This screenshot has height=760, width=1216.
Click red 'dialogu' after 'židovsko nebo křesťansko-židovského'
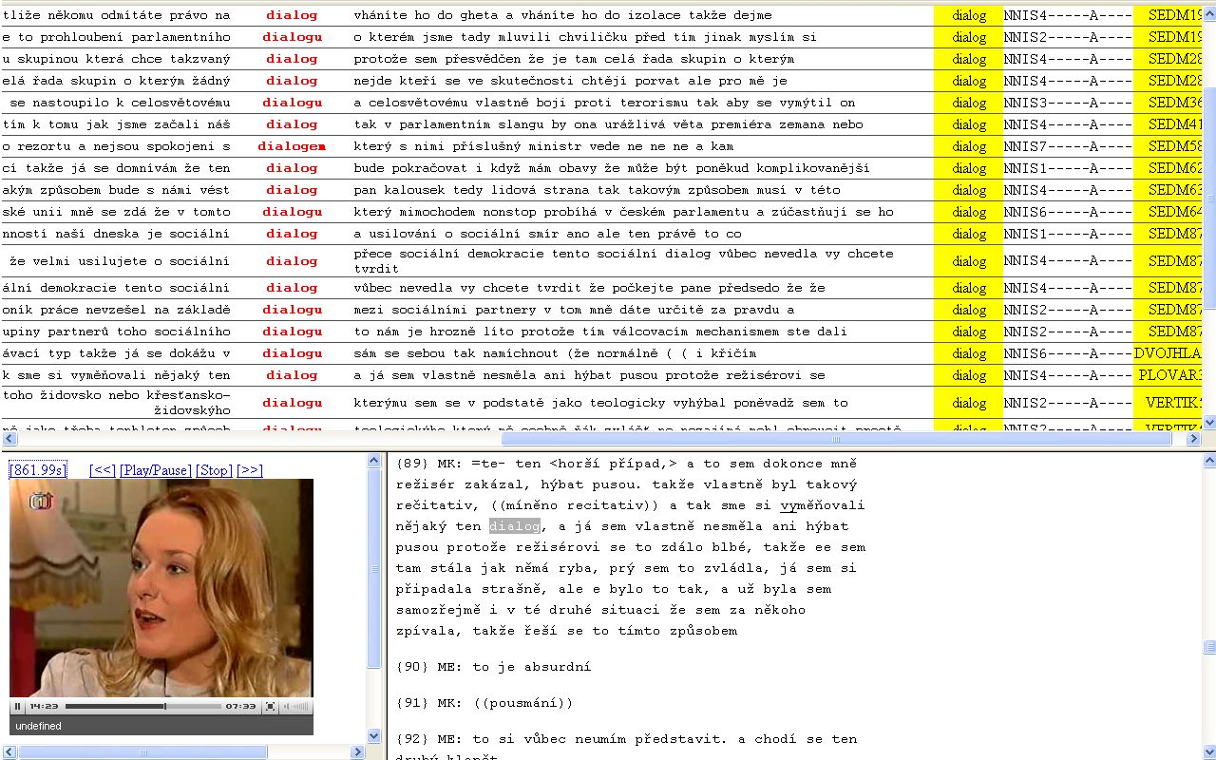(292, 403)
